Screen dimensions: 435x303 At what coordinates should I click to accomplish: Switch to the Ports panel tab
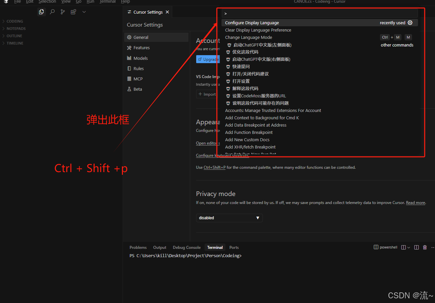234,248
